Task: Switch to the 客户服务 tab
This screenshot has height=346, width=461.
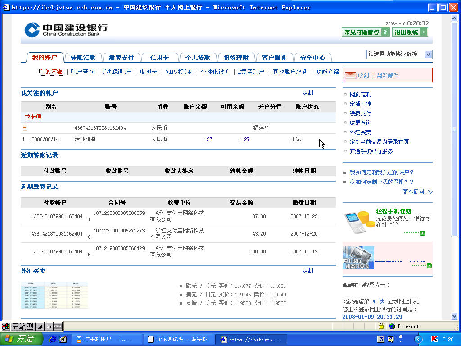Action: pyautogui.click(x=274, y=58)
